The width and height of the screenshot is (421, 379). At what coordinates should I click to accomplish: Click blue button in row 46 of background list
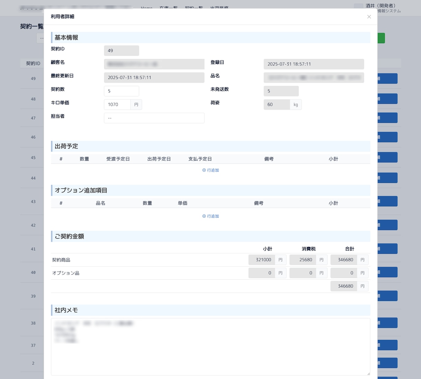coord(387,137)
